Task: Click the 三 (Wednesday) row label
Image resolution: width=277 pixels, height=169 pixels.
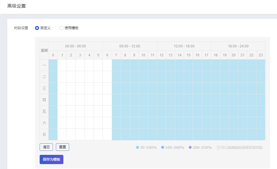Action: click(x=44, y=88)
